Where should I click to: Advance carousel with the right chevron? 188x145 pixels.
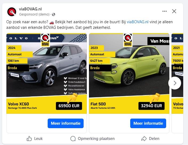pyautogui.click(x=175, y=83)
